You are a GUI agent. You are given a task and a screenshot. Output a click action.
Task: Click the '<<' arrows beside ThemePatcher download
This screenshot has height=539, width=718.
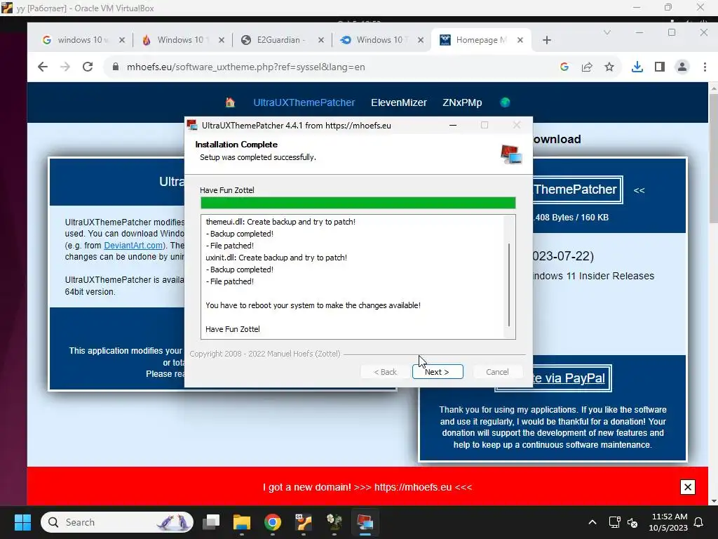coord(639,190)
